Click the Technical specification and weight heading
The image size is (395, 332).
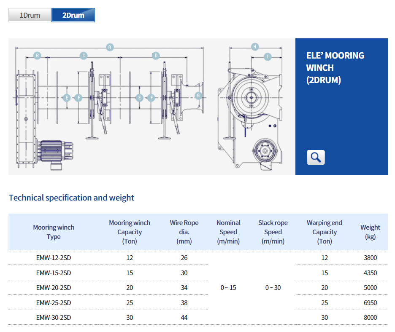(71, 198)
